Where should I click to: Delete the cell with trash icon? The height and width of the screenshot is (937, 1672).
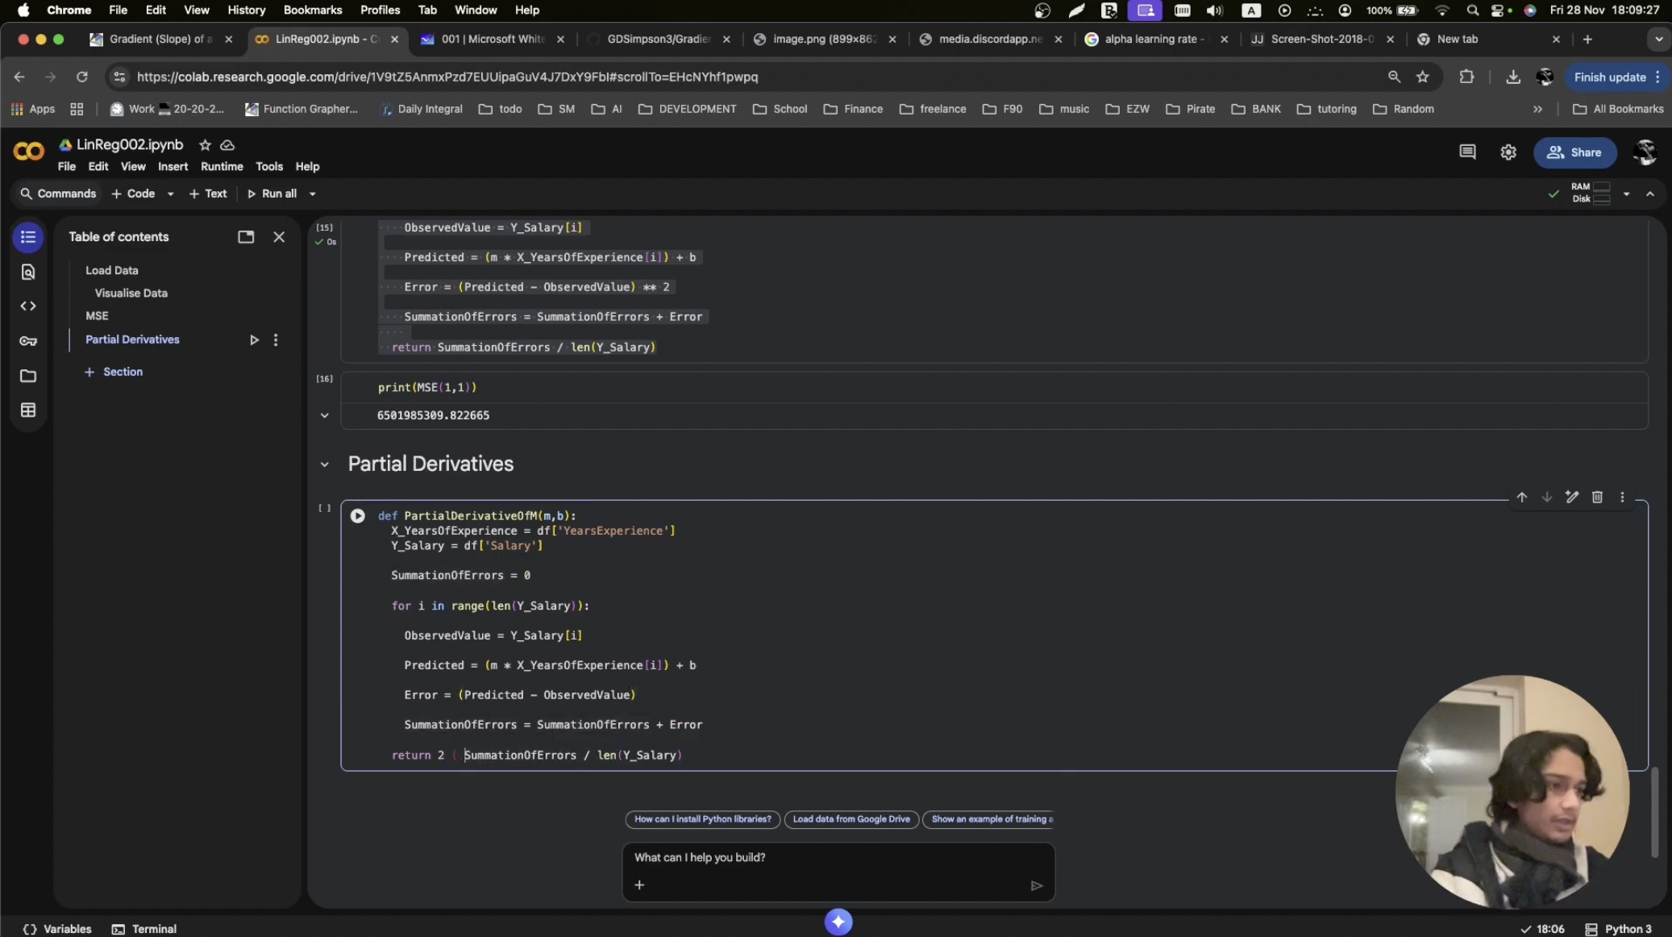pos(1597,498)
